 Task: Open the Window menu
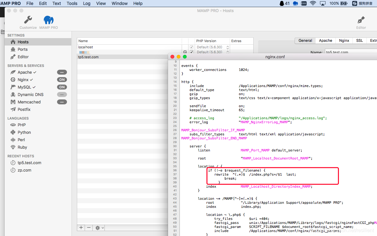click(119, 3)
